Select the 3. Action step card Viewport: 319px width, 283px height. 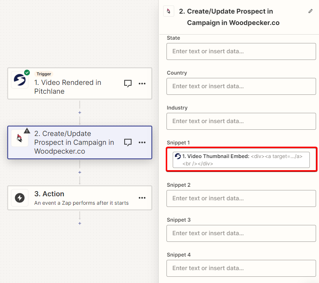tap(80, 198)
